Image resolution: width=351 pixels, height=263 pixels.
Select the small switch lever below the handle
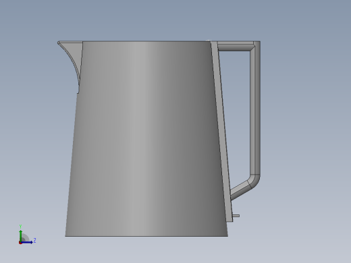pyautogui.click(x=236, y=216)
